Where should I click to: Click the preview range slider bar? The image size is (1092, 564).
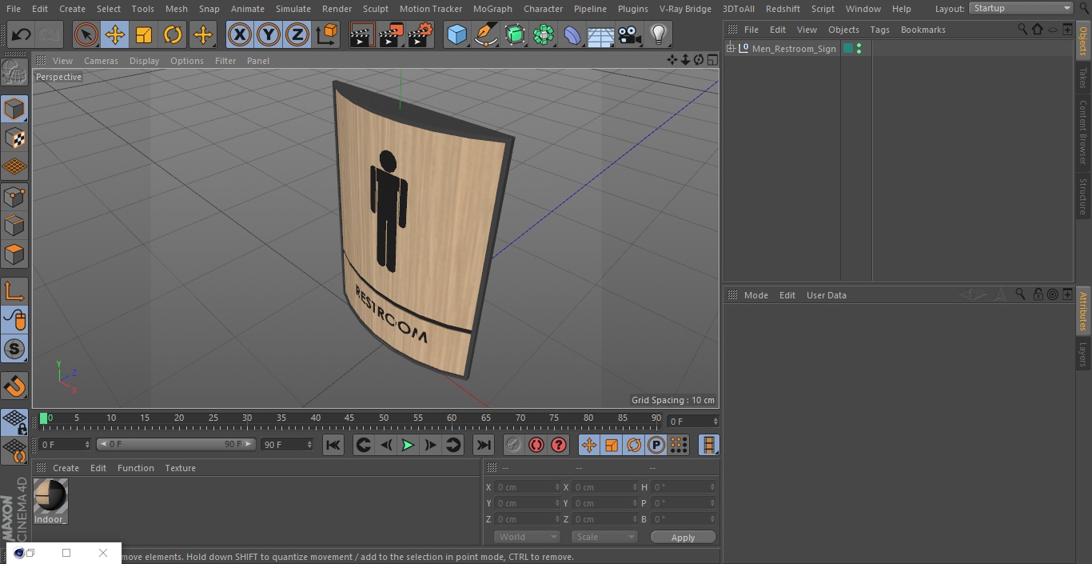point(176,444)
